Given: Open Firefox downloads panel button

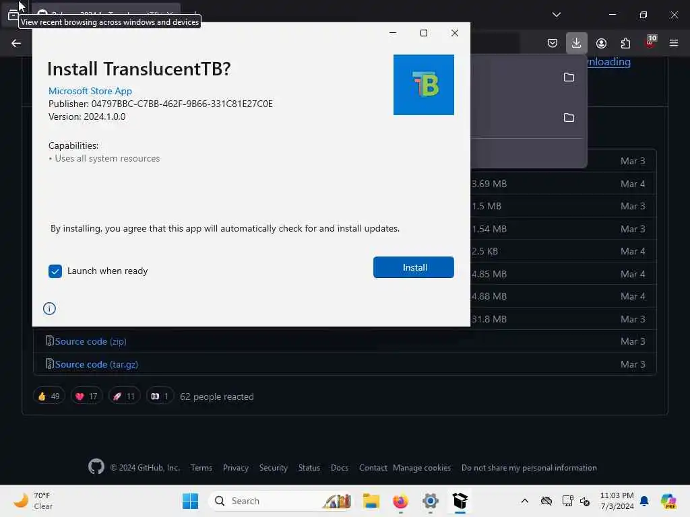Looking at the screenshot, I should tap(577, 43).
